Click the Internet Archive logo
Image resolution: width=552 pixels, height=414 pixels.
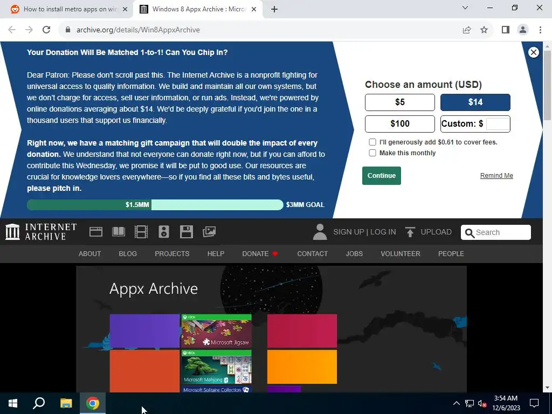click(x=41, y=232)
